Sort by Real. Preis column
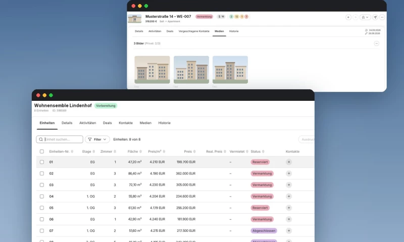The height and width of the screenshot is (242, 404). pyautogui.click(x=216, y=151)
